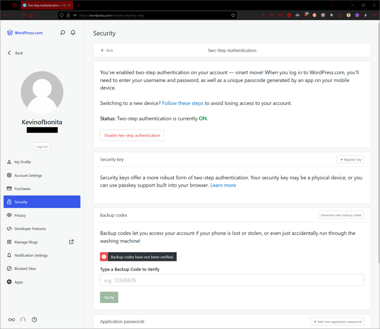Open My Profile in the sidebar
Screen dimensions: 380x329
pyautogui.click(x=22, y=162)
